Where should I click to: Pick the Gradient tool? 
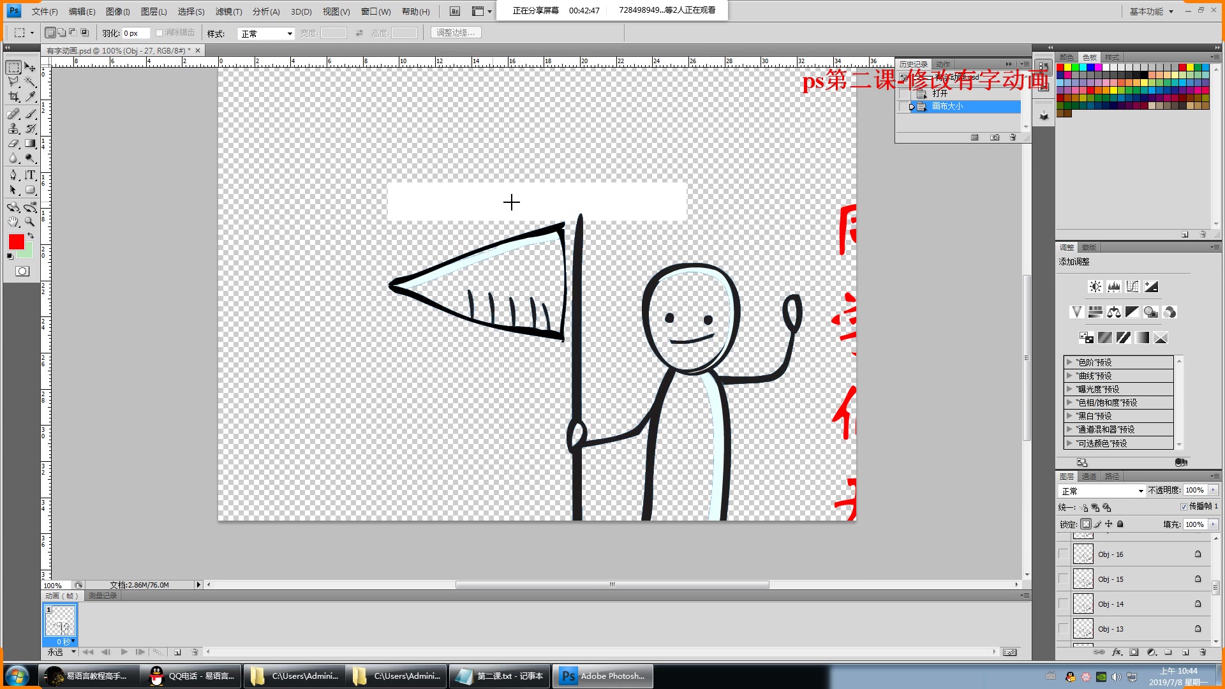tap(30, 144)
